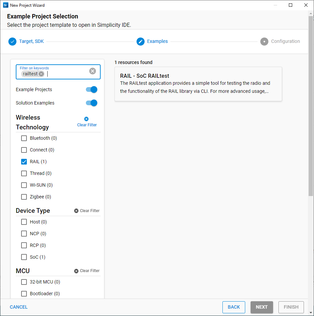Enable the SoC device type checkbox
The width and height of the screenshot is (314, 316).
pyautogui.click(x=24, y=257)
